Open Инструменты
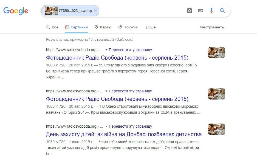This screenshot has width=257, height=161. 212,27
